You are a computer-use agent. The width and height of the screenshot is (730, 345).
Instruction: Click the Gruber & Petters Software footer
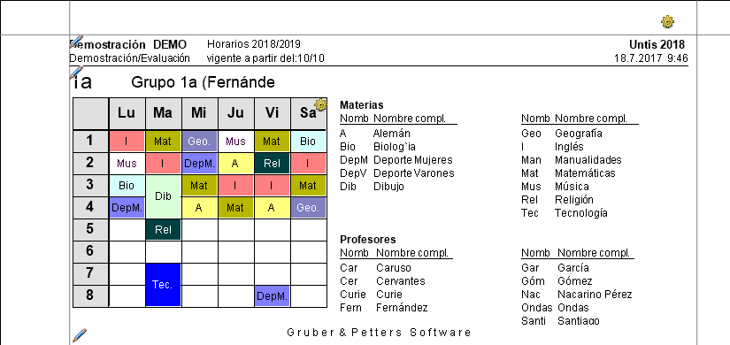[x=379, y=333]
